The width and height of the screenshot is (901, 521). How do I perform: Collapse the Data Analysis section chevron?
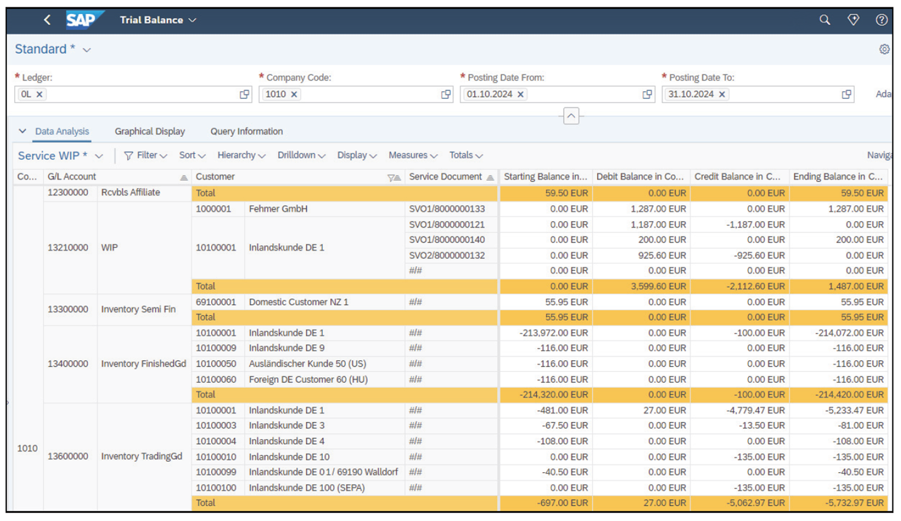pyautogui.click(x=23, y=131)
